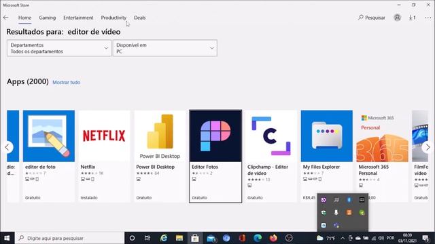435x244 pixels.
Task: Click Microsoft Store taskbar icon
Action: 195,238
